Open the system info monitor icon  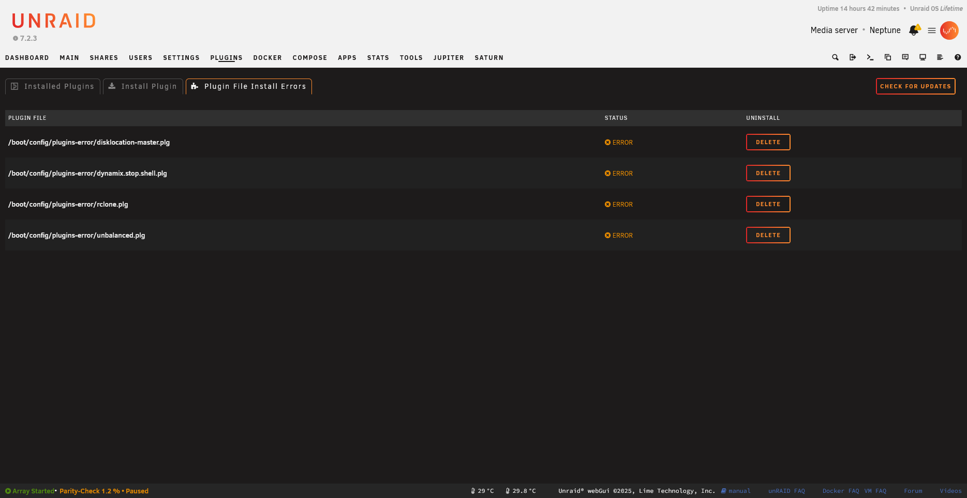923,57
